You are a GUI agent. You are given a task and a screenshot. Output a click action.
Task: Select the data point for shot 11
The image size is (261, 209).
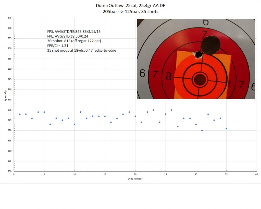pyautogui.click(x=81, y=112)
